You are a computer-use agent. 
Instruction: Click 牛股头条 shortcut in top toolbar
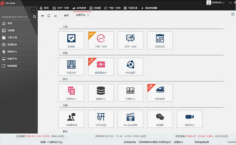tap(131, 8)
